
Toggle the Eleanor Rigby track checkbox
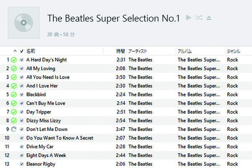point(21,164)
